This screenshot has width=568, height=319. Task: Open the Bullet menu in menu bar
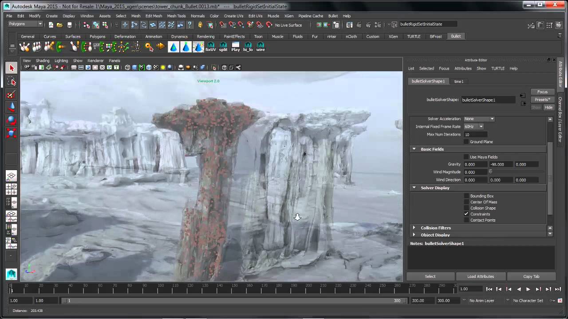pos(333,16)
